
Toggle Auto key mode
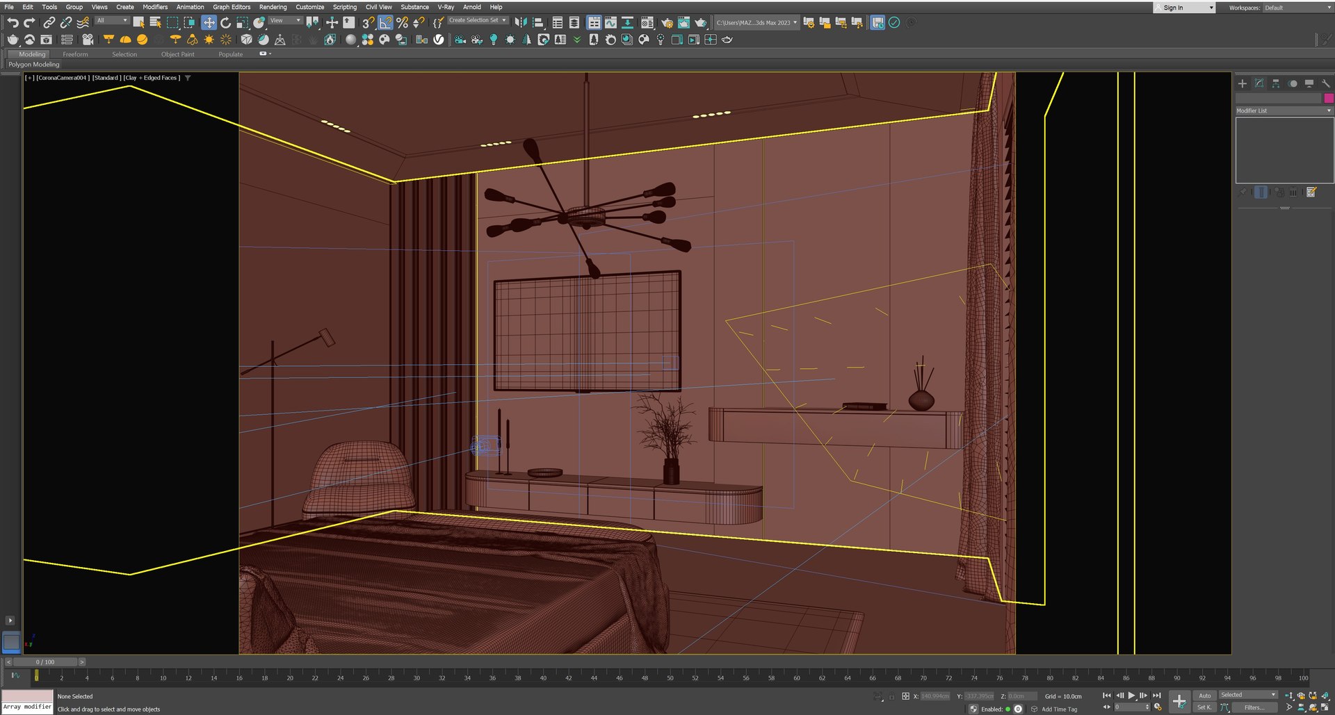coord(1205,696)
